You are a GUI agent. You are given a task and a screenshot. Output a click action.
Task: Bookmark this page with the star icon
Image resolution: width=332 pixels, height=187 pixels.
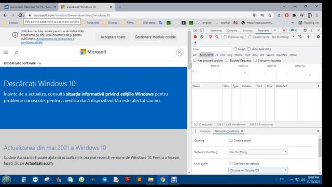[270, 15]
